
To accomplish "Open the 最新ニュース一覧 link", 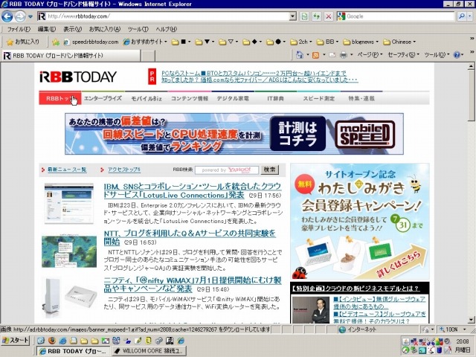I will click(67, 170).
